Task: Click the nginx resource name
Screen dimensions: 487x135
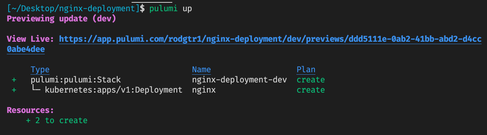Action: pos(204,90)
